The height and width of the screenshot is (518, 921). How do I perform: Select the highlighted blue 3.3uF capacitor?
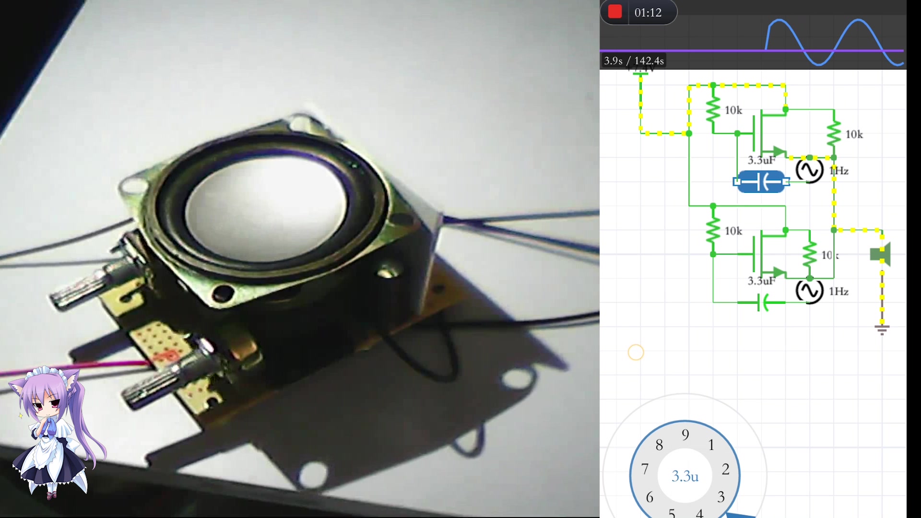[761, 182]
